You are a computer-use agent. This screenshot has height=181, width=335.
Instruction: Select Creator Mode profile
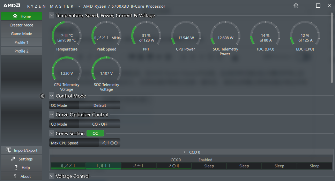point(21,25)
